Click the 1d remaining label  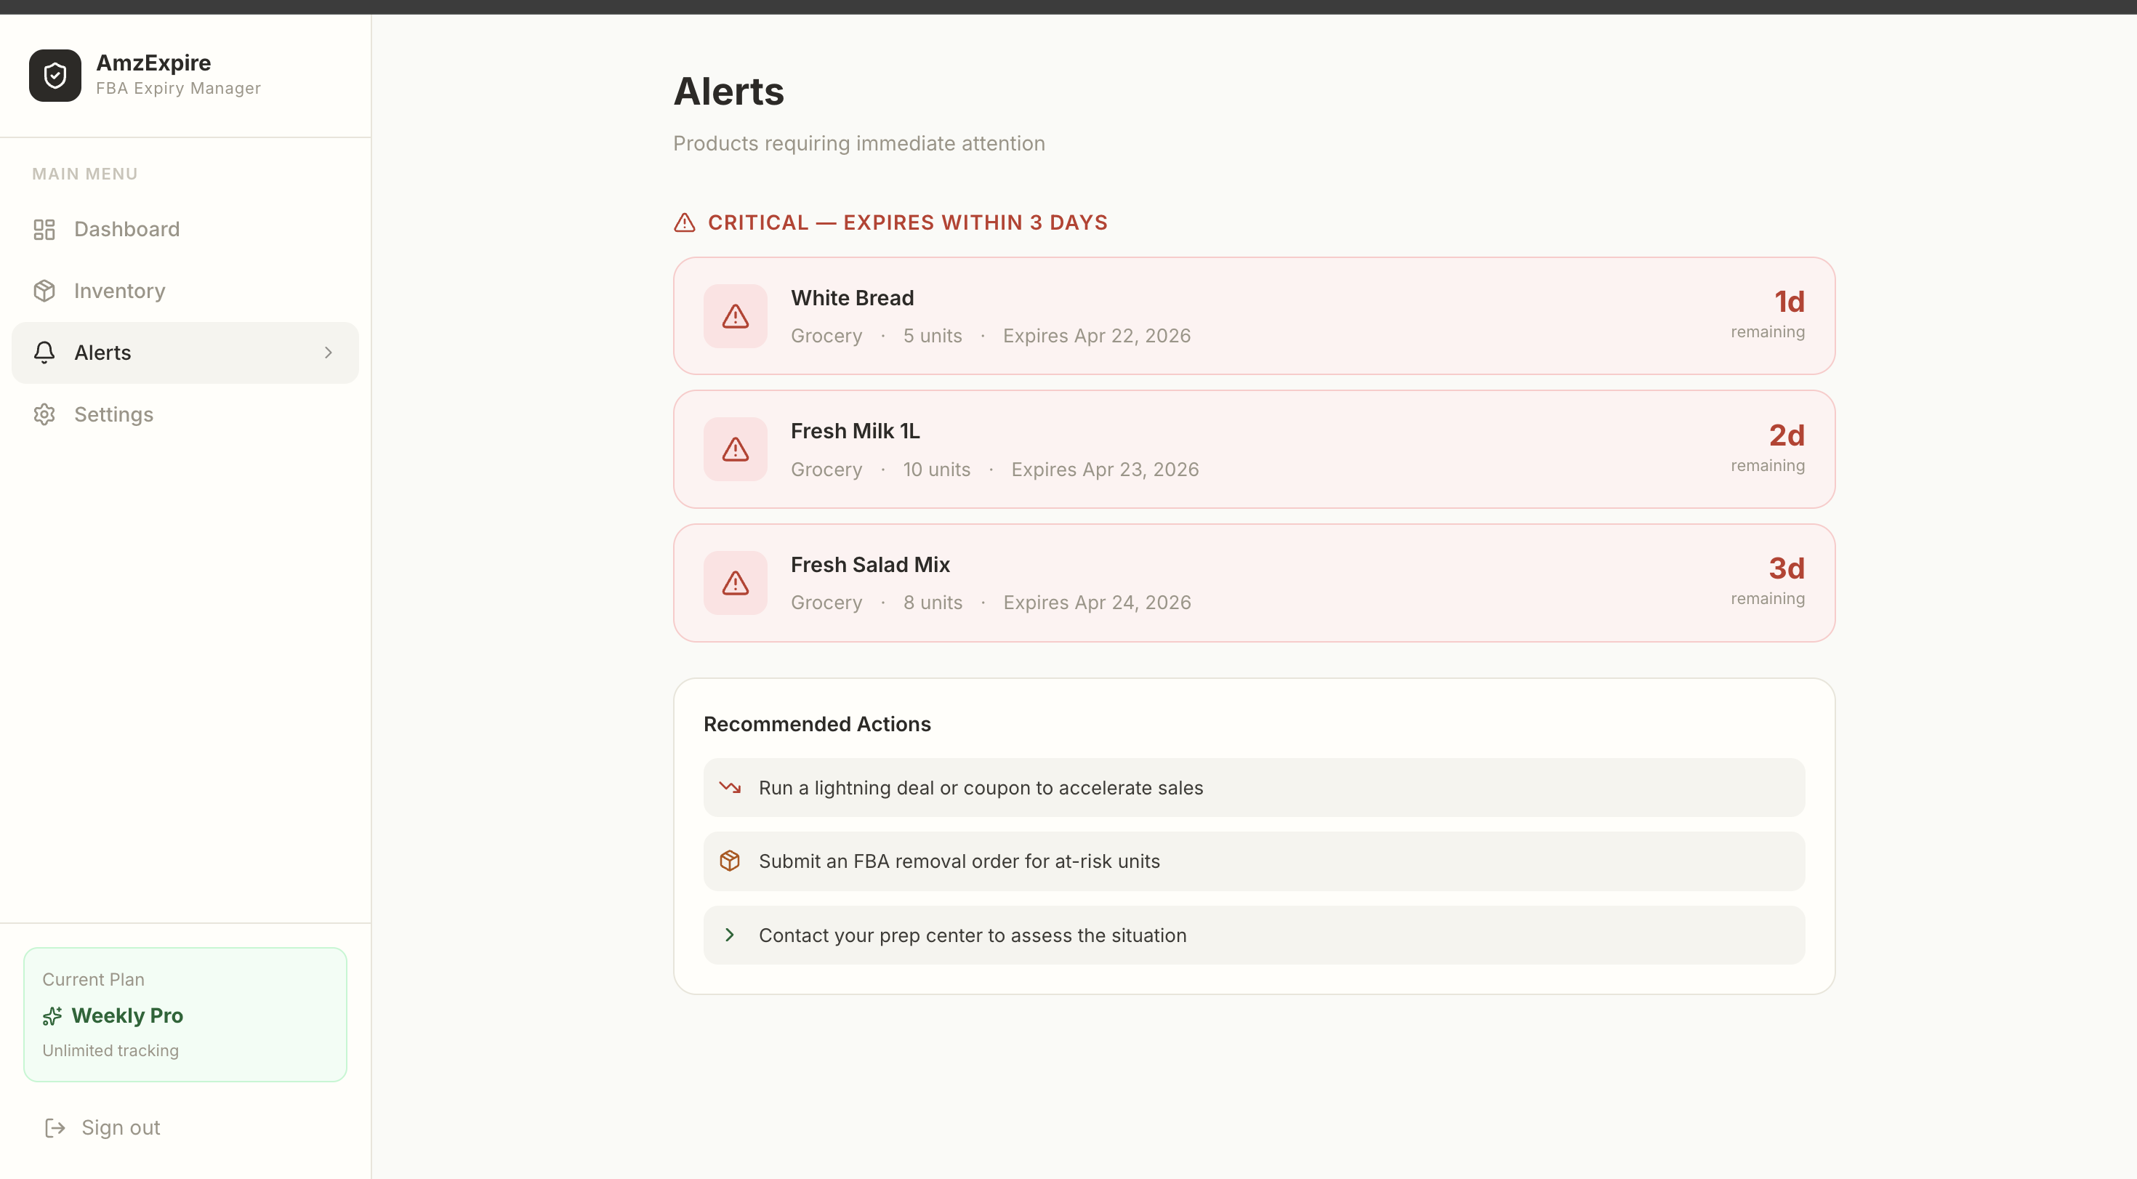(x=1768, y=315)
